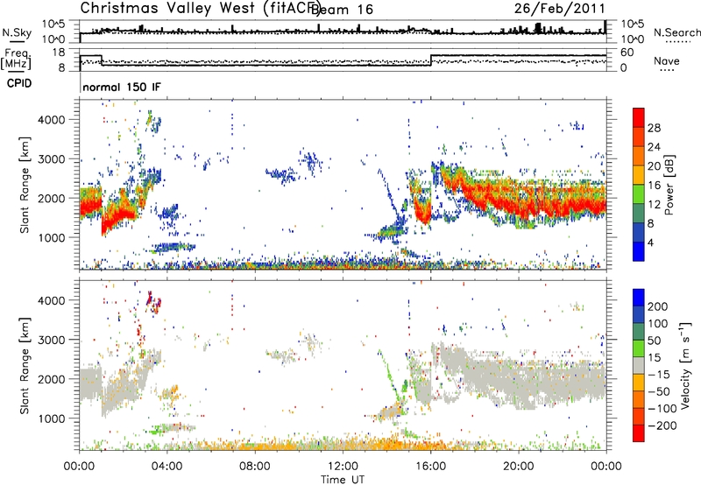The height and width of the screenshot is (485, 701).
Task: Click the 'Christmas Valley West (fitACF)' title
Action: tap(200, 8)
